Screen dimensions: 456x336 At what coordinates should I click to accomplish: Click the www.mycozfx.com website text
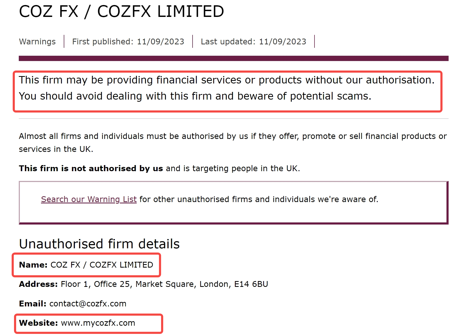pos(98,323)
